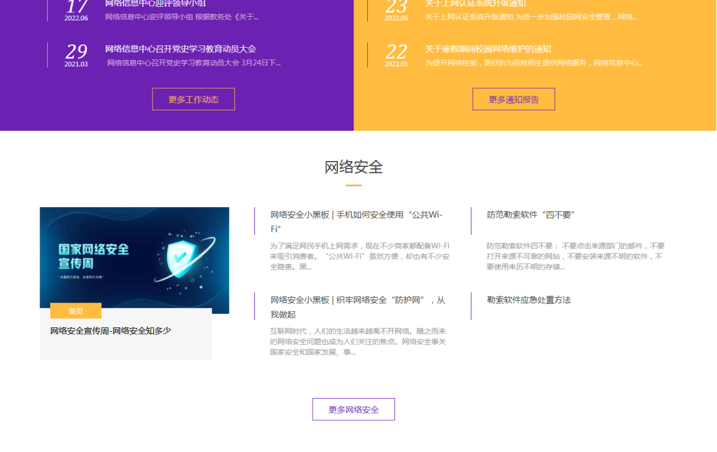Image resolution: width=717 pixels, height=452 pixels.
Task: Click the 公共Wi-Fi article summary paragraph
Action: (x=360, y=256)
